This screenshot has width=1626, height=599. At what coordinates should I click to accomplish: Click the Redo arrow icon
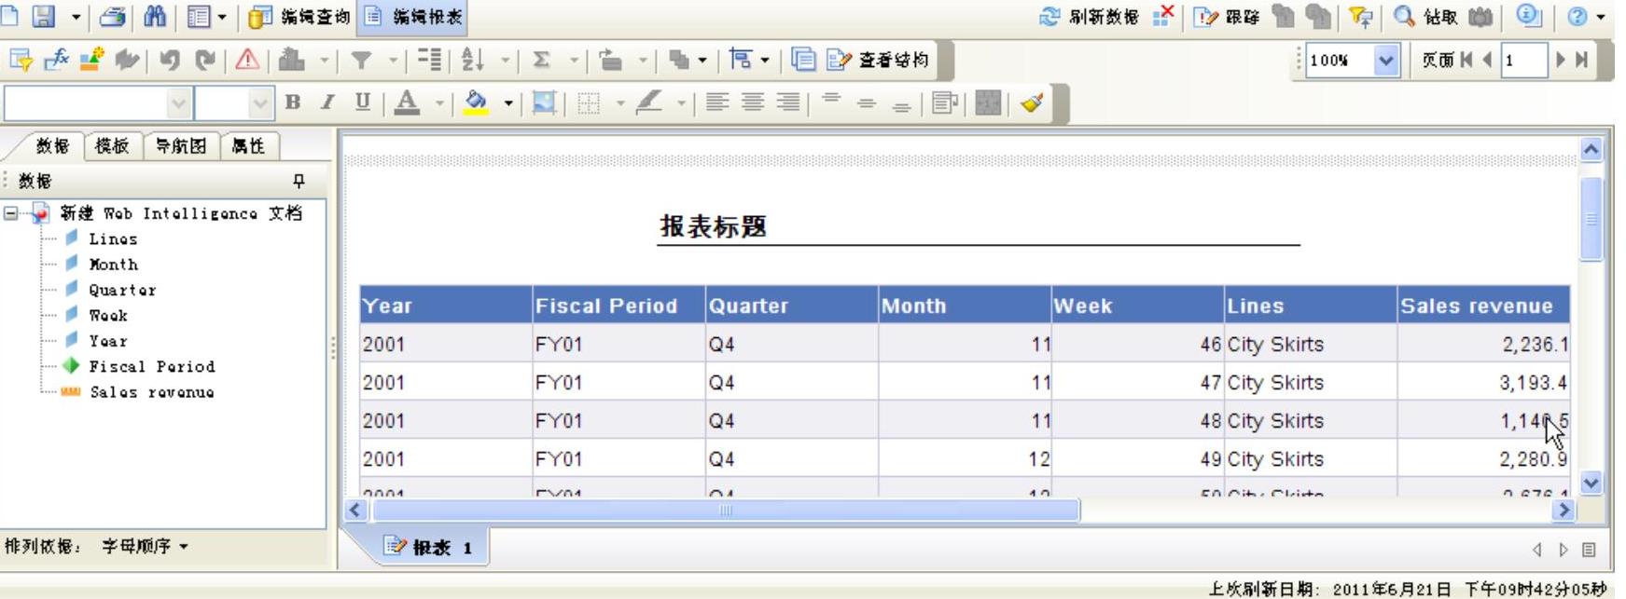point(205,61)
